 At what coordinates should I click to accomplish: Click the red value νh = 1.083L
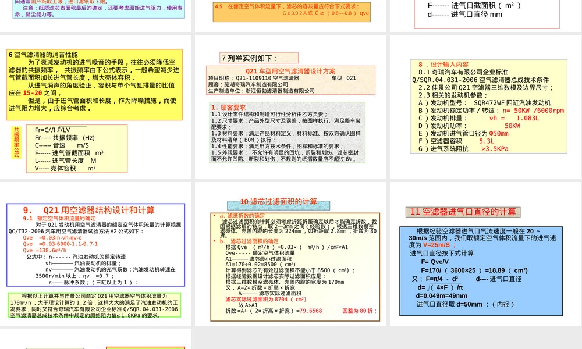[514, 118]
